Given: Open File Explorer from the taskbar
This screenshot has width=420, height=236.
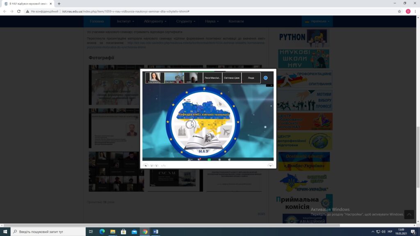Looking at the screenshot, I should [x=113, y=231].
